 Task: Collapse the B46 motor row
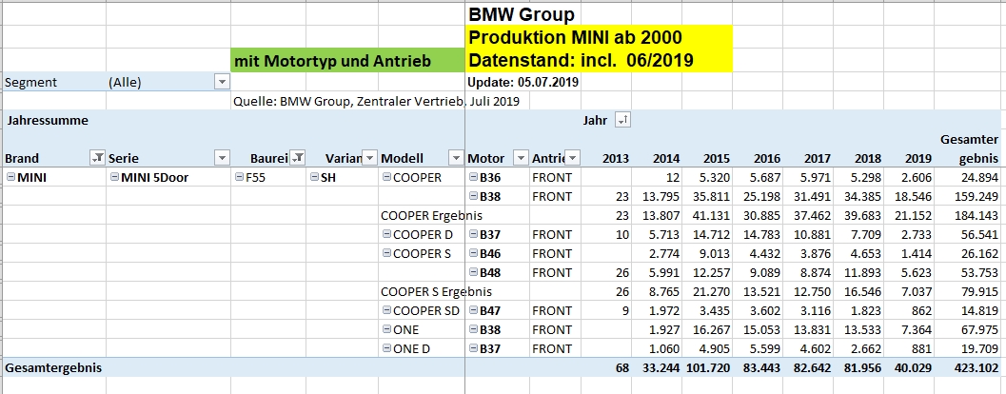[473, 253]
